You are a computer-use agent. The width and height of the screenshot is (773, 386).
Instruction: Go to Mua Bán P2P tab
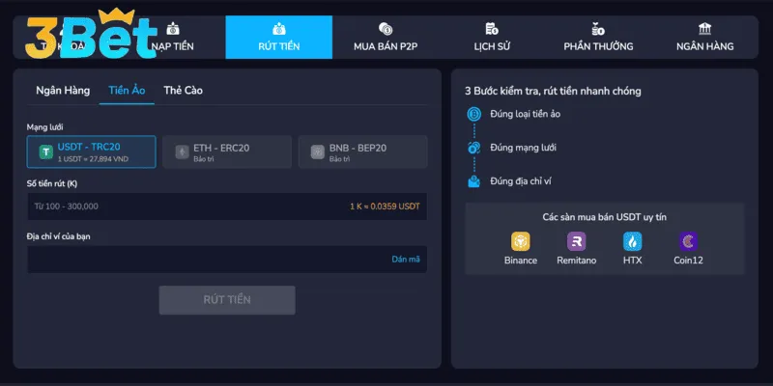click(x=386, y=38)
